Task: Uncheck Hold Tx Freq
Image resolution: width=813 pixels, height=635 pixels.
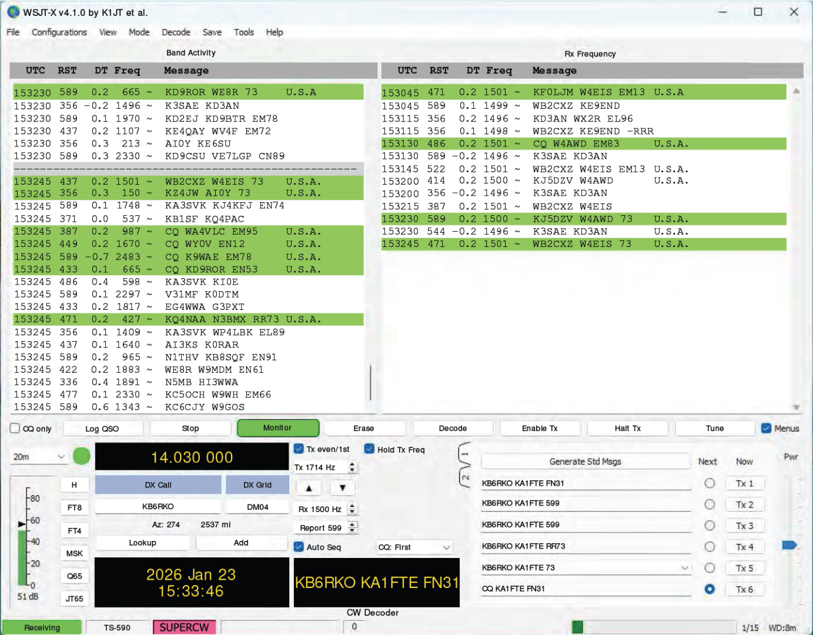Action: 369,449
